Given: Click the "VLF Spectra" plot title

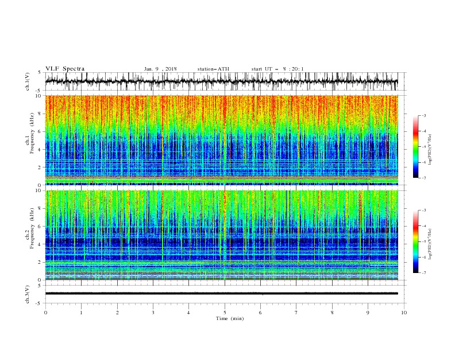Looking at the screenshot, I should (65, 69).
